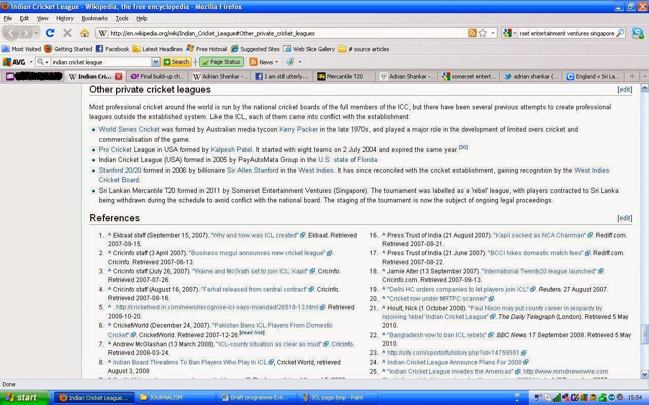Open the View menu
Image resolution: width=649 pixels, height=405 pixels.
pyautogui.click(x=43, y=18)
